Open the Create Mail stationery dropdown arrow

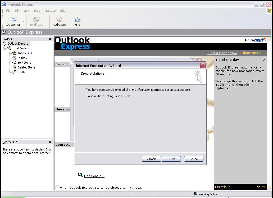tap(23, 21)
